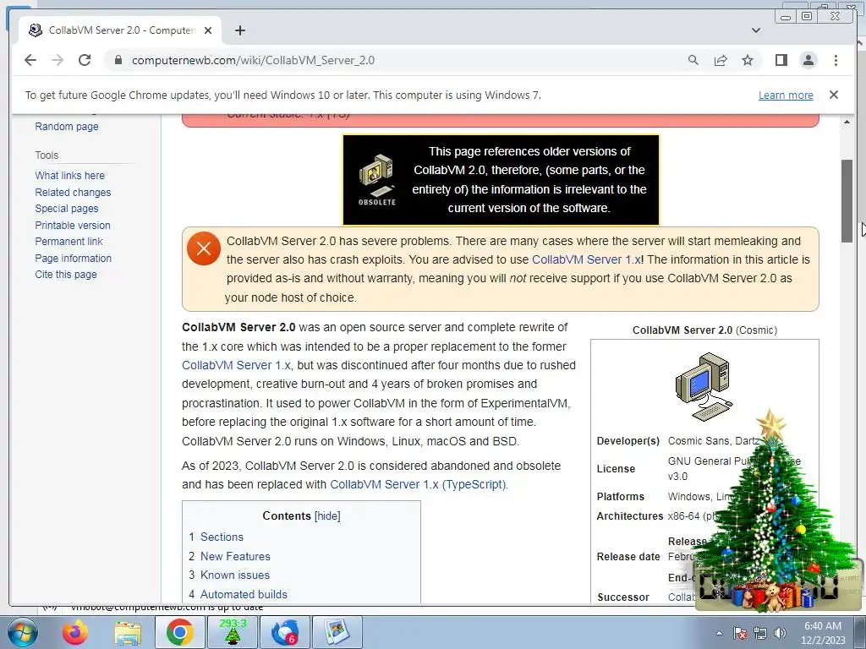This screenshot has width=866, height=649.
Task: Open Christmas tree countdown taskbar item
Action: (x=232, y=632)
